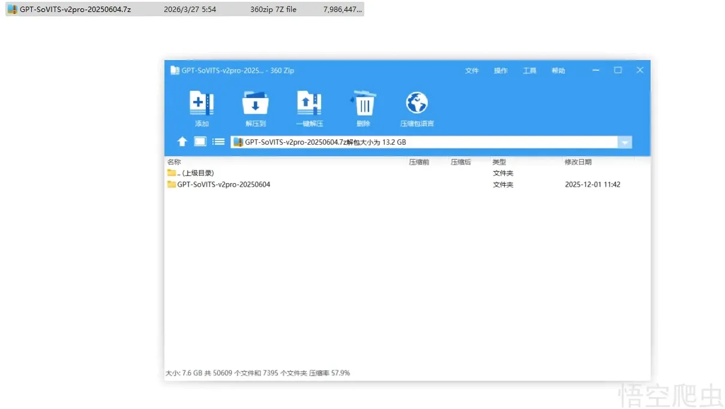Screen dimensions: 725x409
Task: Expand the archive path dropdown arrow
Action: click(625, 142)
